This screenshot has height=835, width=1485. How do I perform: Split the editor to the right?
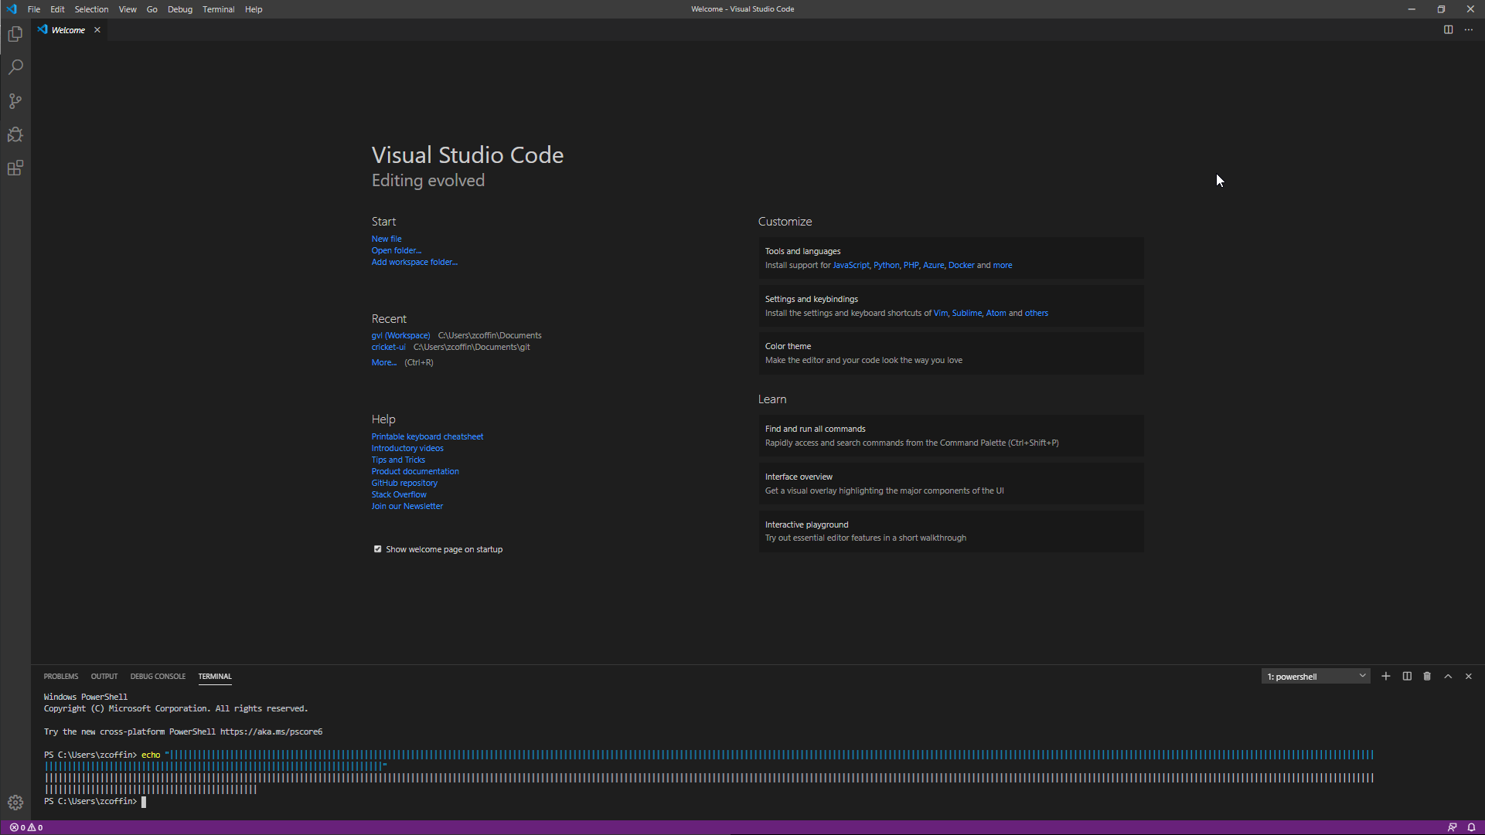pos(1448,29)
